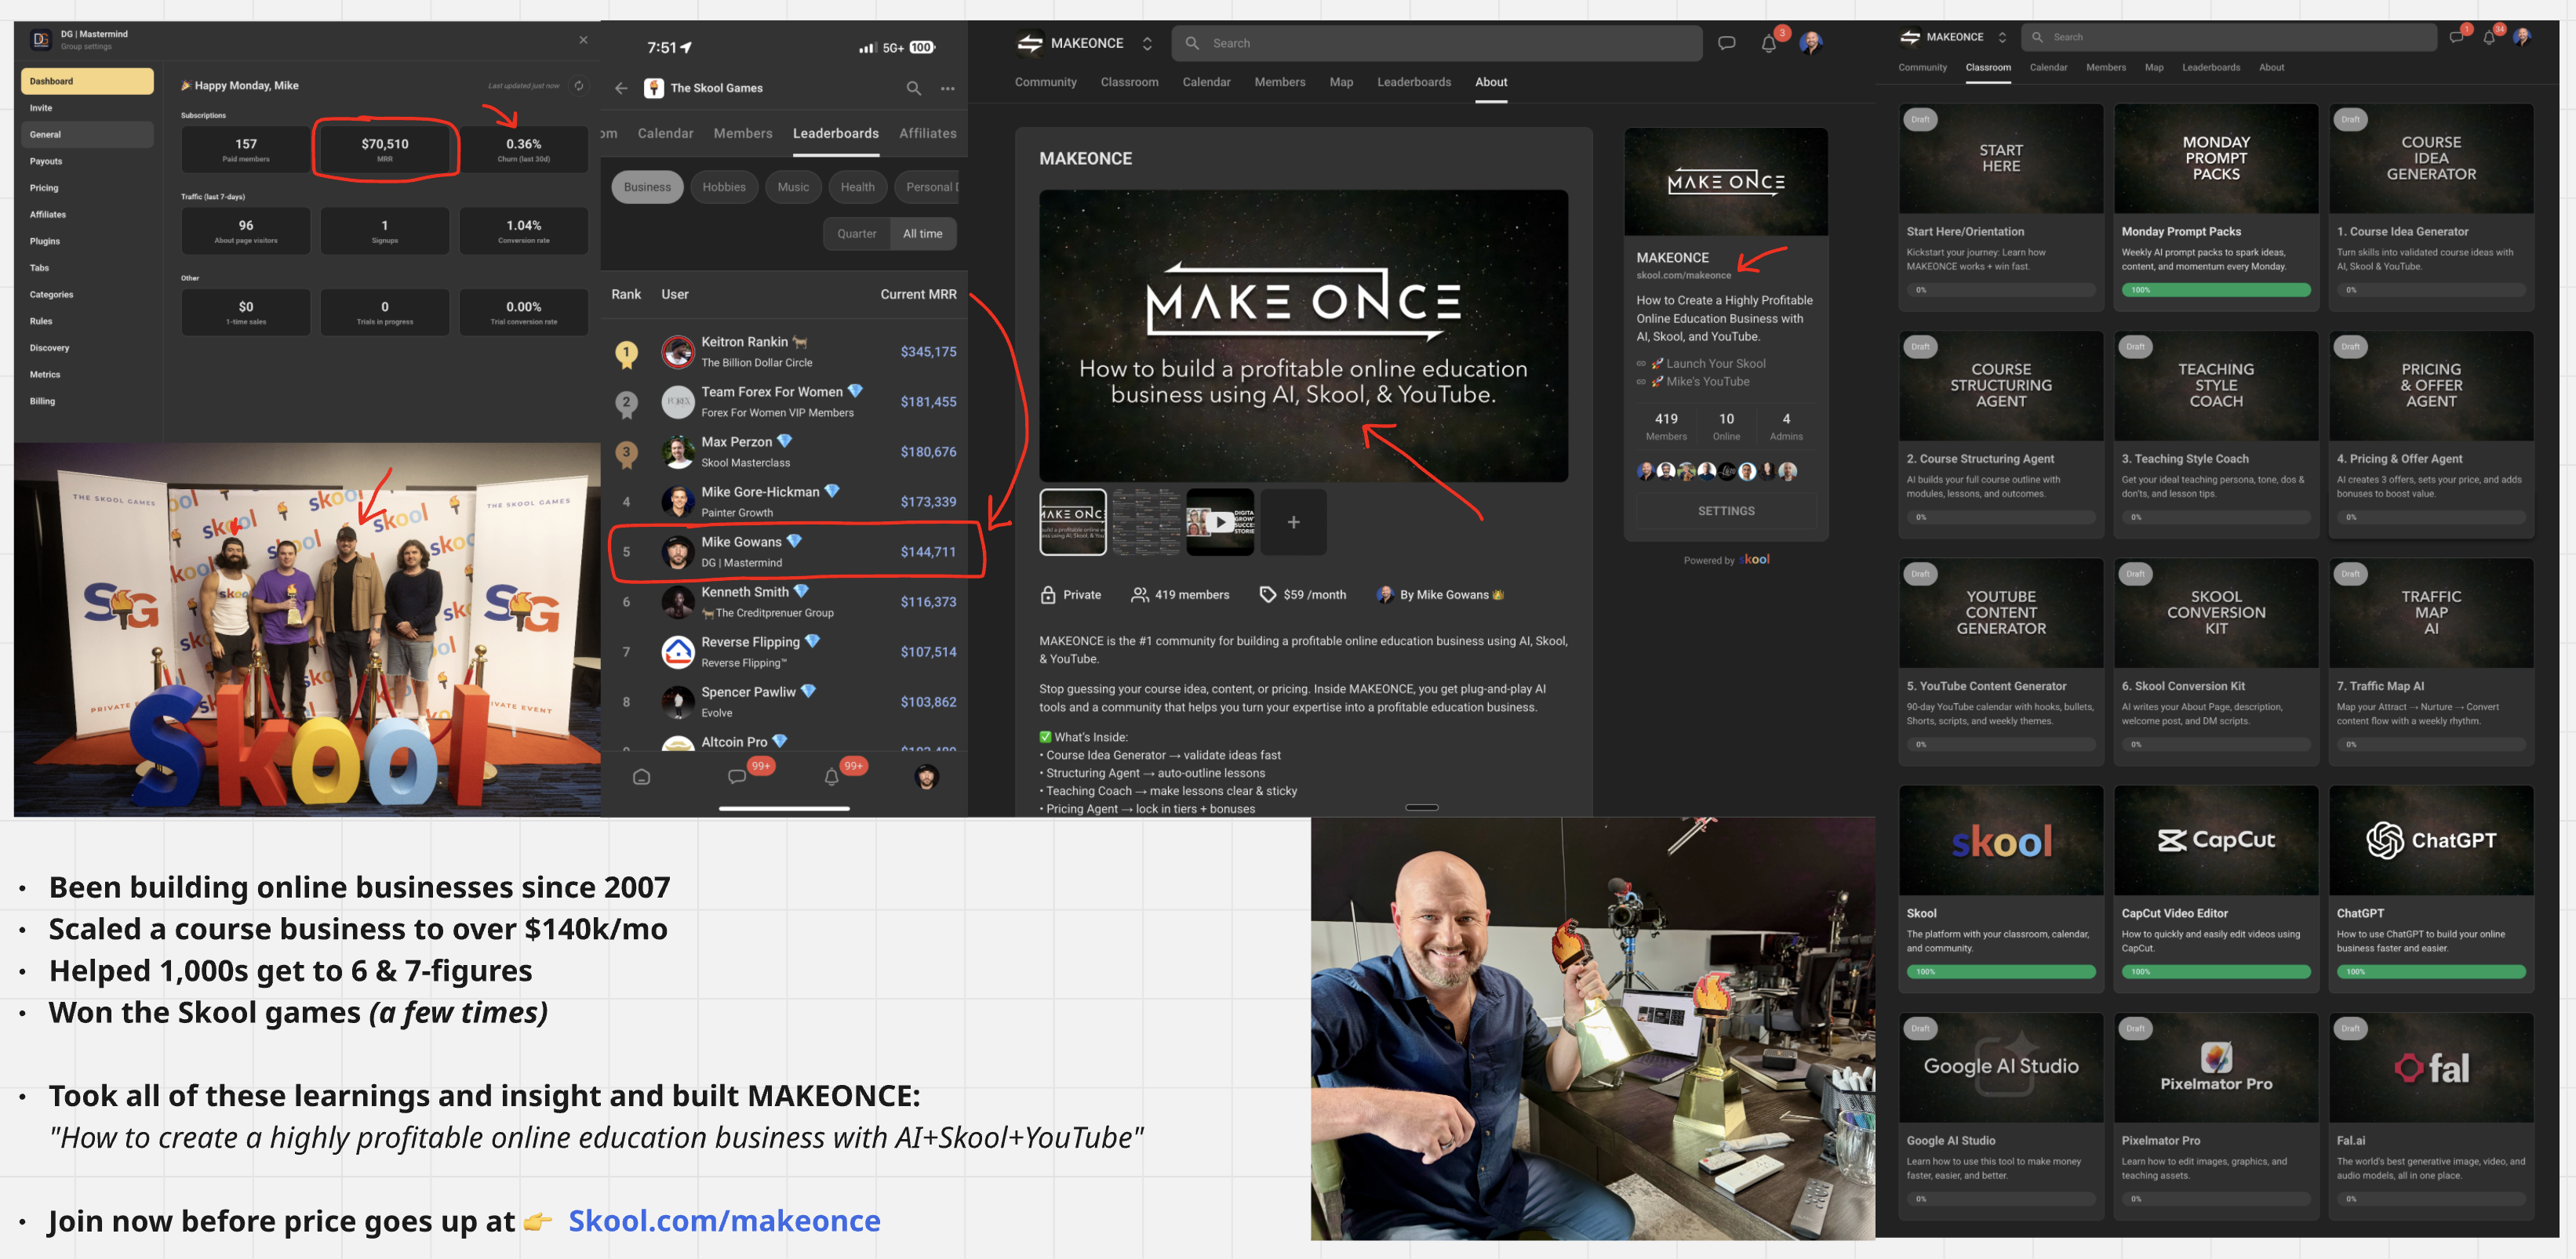2576x1259 pixels.
Task: Open the fal course card
Action: click(x=2430, y=1115)
